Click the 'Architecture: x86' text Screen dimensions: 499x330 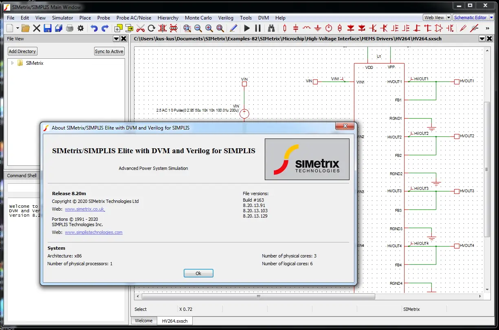coord(65,256)
